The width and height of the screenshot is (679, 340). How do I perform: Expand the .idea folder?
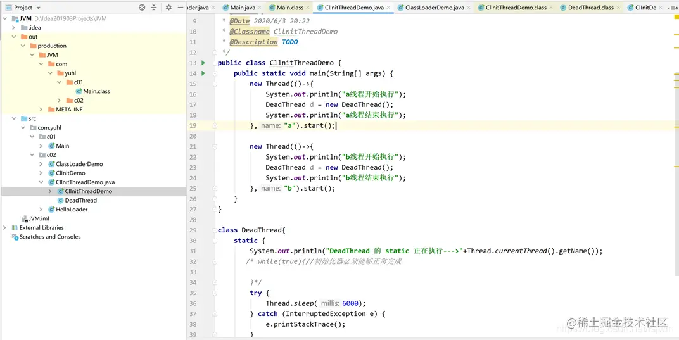[14, 28]
